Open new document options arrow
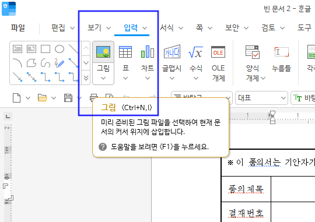315x222 pixels. tap(28, 98)
